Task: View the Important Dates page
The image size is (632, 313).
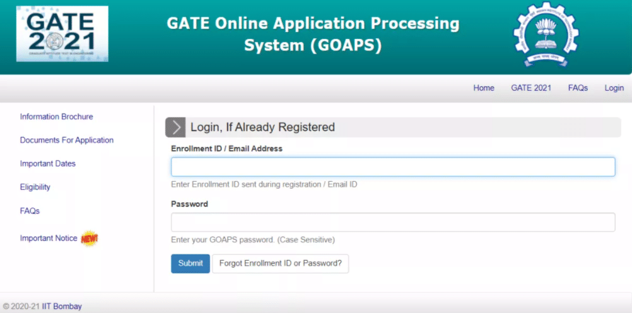Action: point(47,164)
